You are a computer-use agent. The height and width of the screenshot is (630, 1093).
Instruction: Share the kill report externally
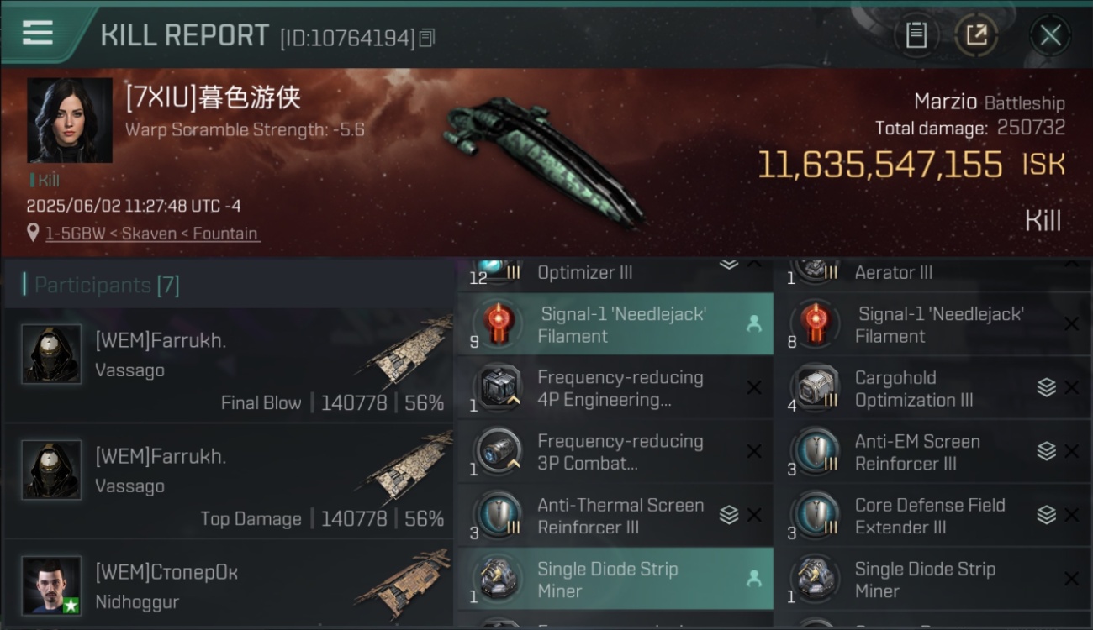(x=975, y=35)
